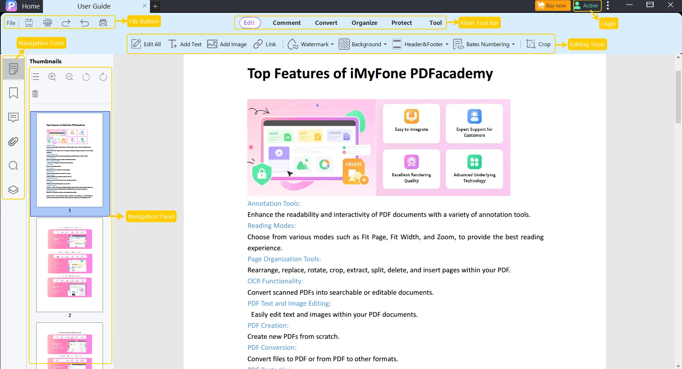Select the Crop tool

tap(538, 44)
